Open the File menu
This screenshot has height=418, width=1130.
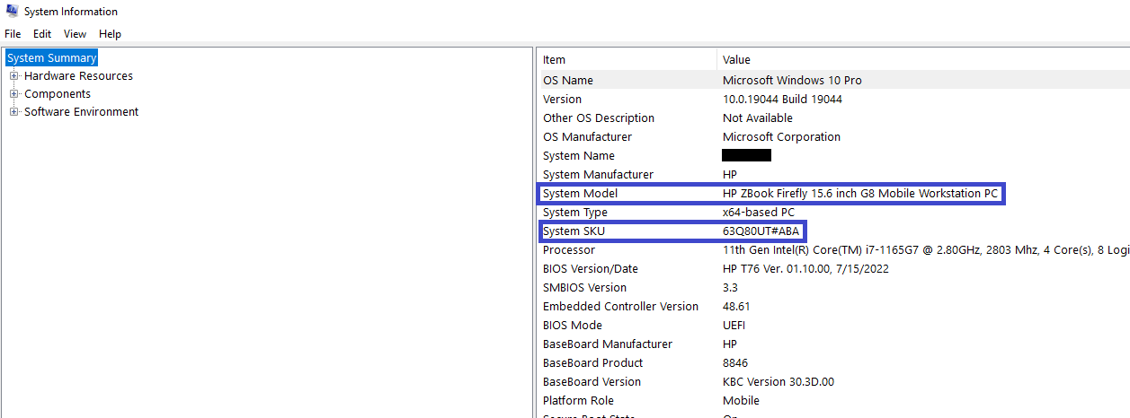[x=13, y=34]
